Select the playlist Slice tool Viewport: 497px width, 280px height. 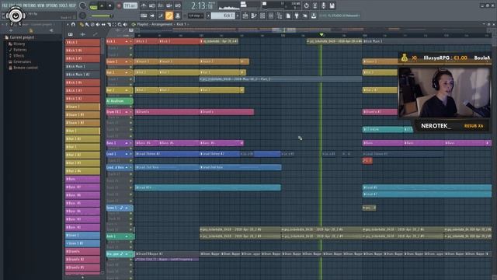tap(109, 24)
